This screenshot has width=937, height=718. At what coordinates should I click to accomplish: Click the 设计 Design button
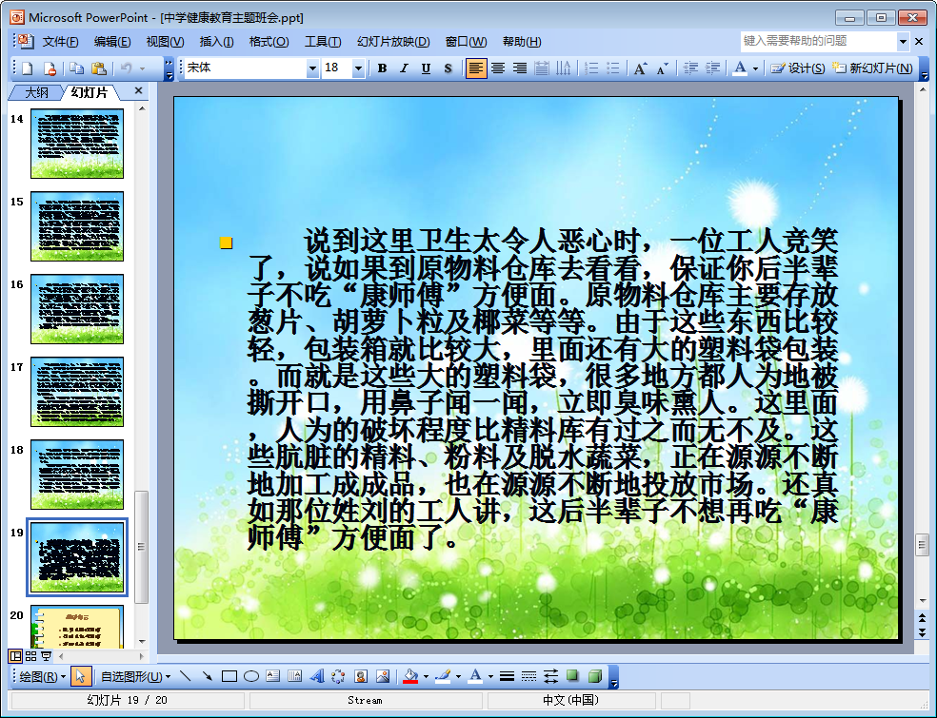click(797, 68)
